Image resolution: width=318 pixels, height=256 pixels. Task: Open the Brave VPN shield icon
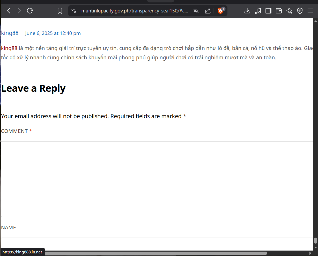pyautogui.click(x=300, y=11)
